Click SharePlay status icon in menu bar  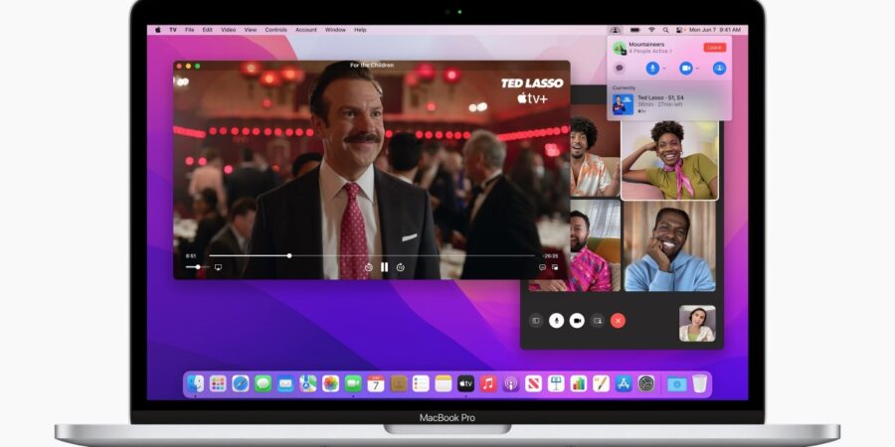click(x=615, y=30)
